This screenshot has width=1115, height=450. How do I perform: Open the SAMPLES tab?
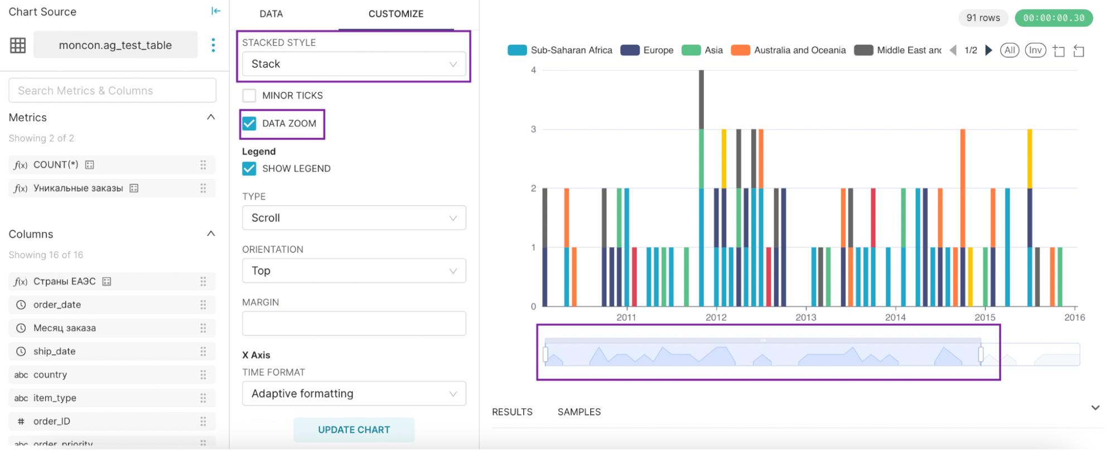pos(579,412)
